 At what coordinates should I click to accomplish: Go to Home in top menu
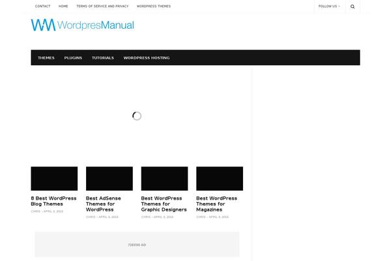coord(63,7)
